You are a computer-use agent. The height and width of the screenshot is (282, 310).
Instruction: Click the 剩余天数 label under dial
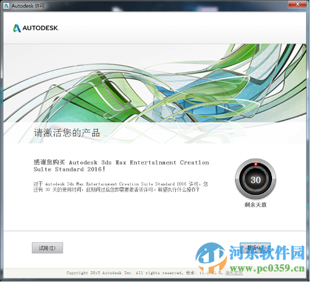pos(255,205)
